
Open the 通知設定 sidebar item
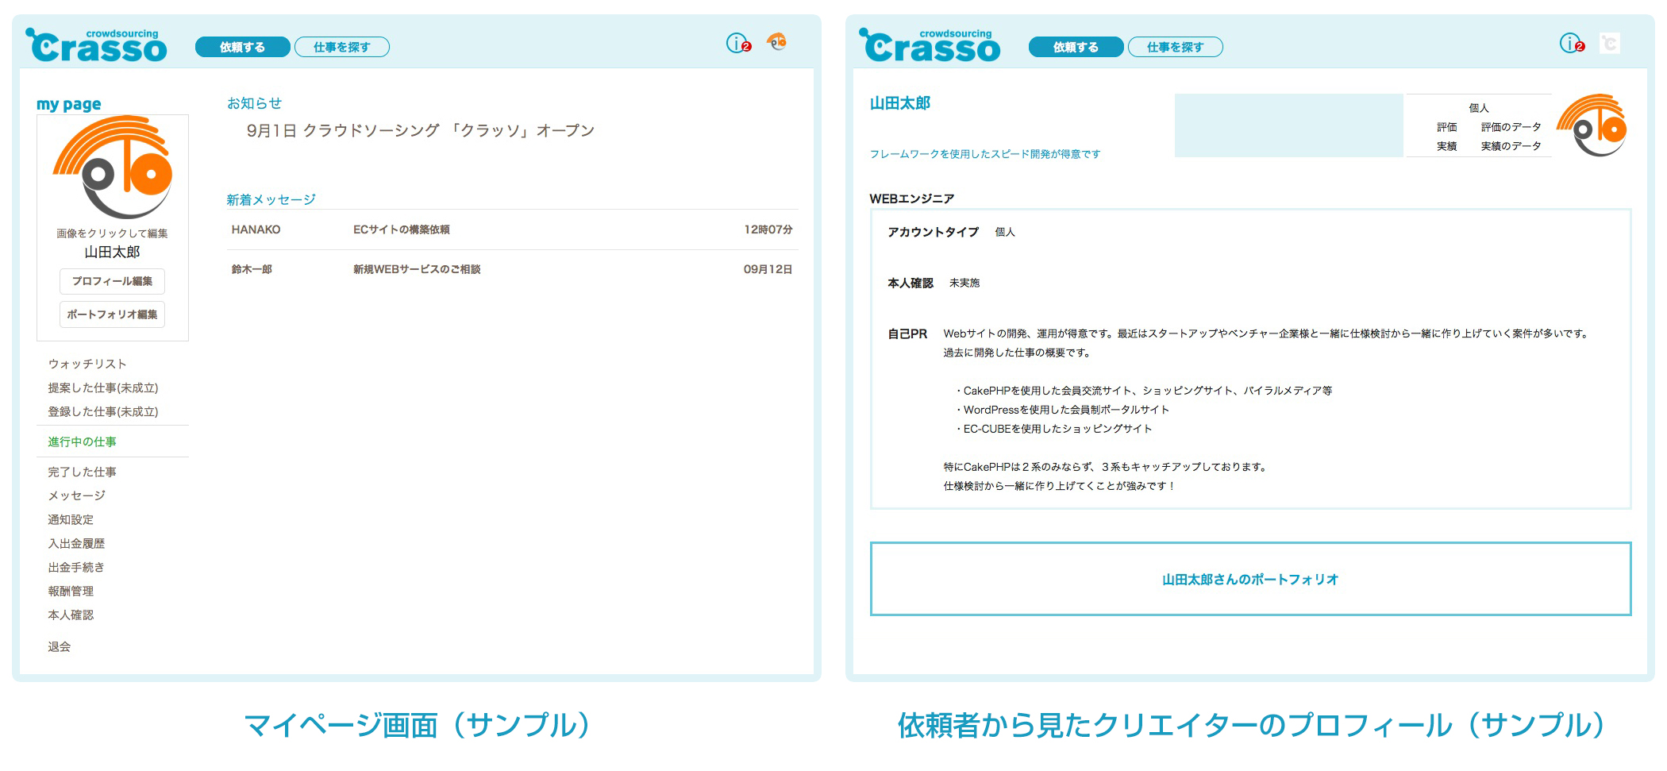click(x=71, y=519)
